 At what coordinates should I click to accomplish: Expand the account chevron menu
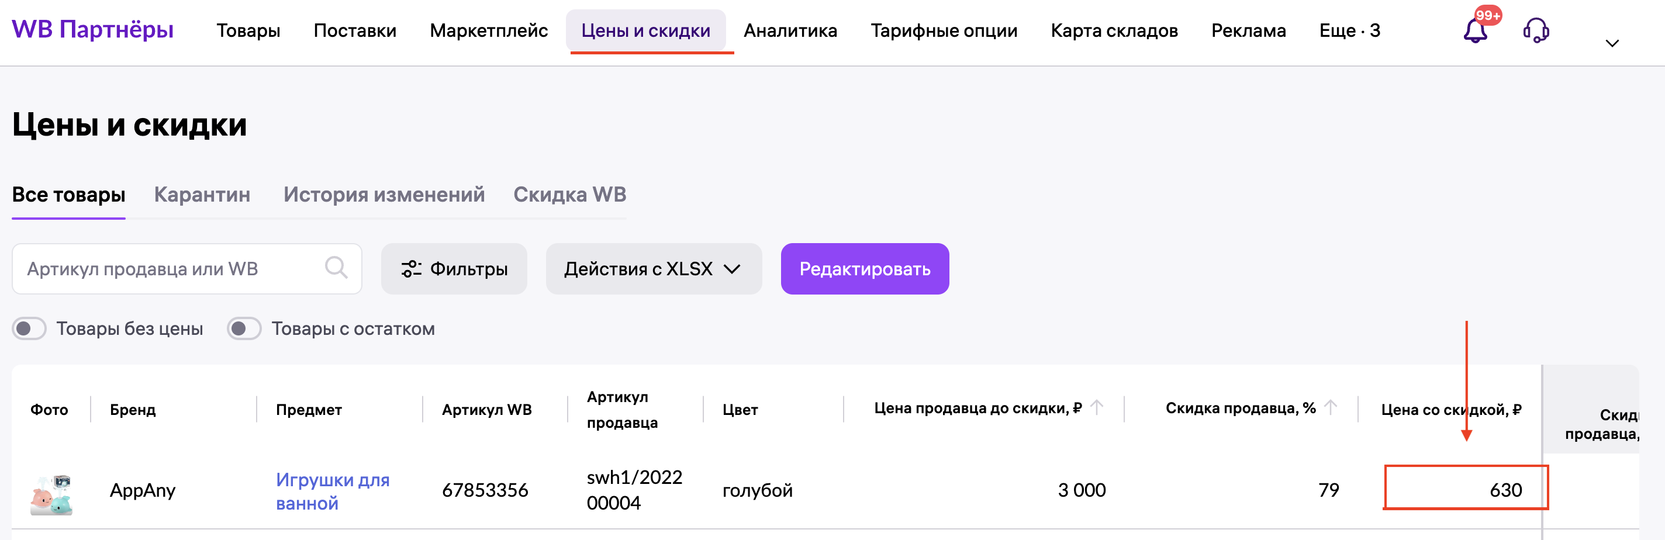(1612, 43)
